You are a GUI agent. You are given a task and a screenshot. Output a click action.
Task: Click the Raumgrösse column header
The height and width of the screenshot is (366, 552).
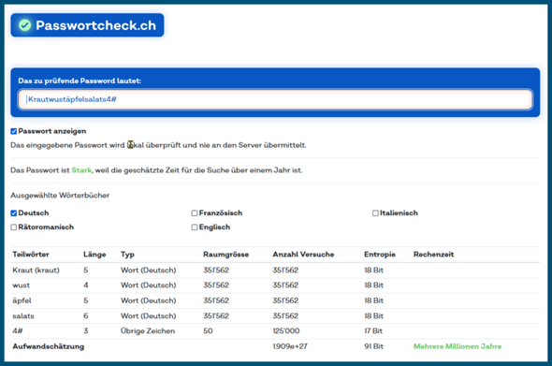point(225,255)
